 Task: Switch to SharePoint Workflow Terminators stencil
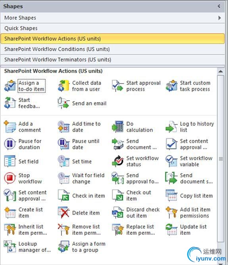(x=113, y=60)
